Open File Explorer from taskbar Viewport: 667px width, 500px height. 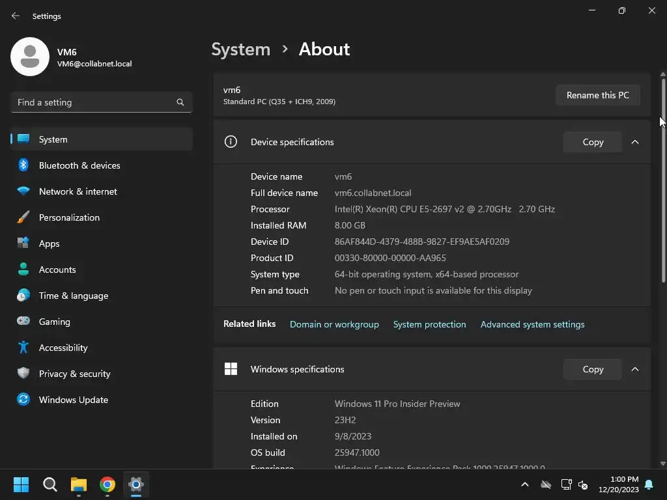pyautogui.click(x=79, y=484)
